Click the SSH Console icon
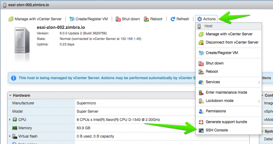 pos(201,130)
